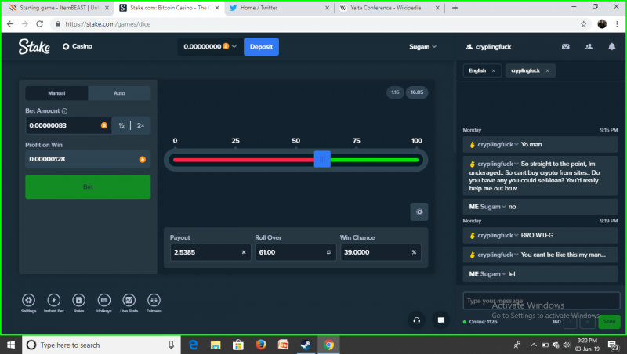The width and height of the screenshot is (627, 354).
Task: Switch to Manual betting mode
Action: click(x=56, y=93)
